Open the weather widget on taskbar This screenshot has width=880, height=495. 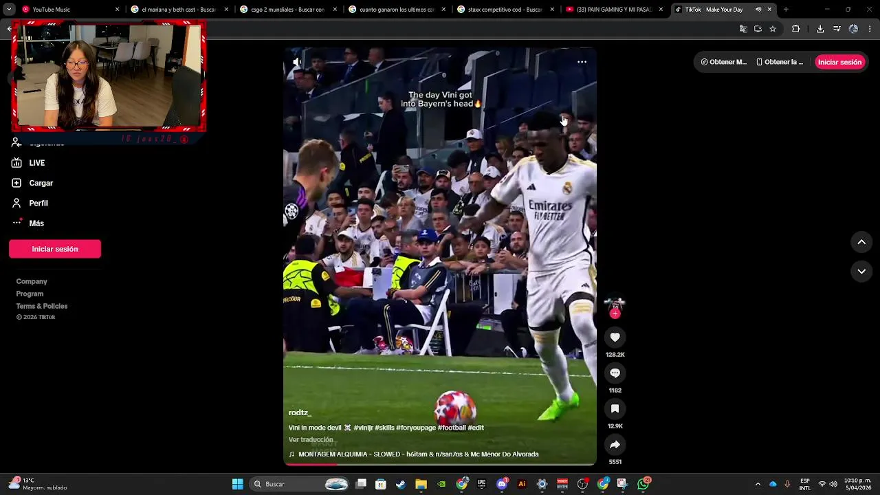pos(38,484)
